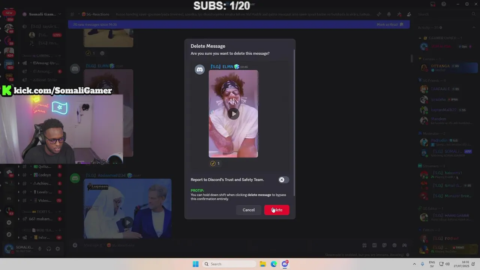Click ELMN's avatar in the Delete dialog
The height and width of the screenshot is (270, 480).
199,69
